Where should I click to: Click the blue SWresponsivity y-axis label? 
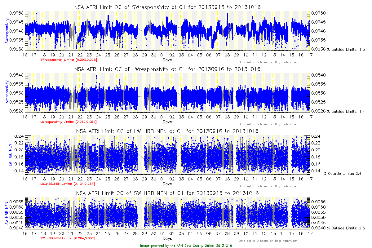(6, 31)
